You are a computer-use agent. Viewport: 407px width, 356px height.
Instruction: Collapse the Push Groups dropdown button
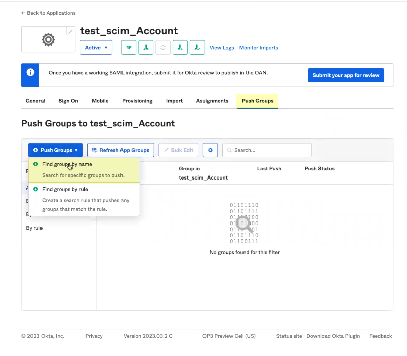pos(56,150)
